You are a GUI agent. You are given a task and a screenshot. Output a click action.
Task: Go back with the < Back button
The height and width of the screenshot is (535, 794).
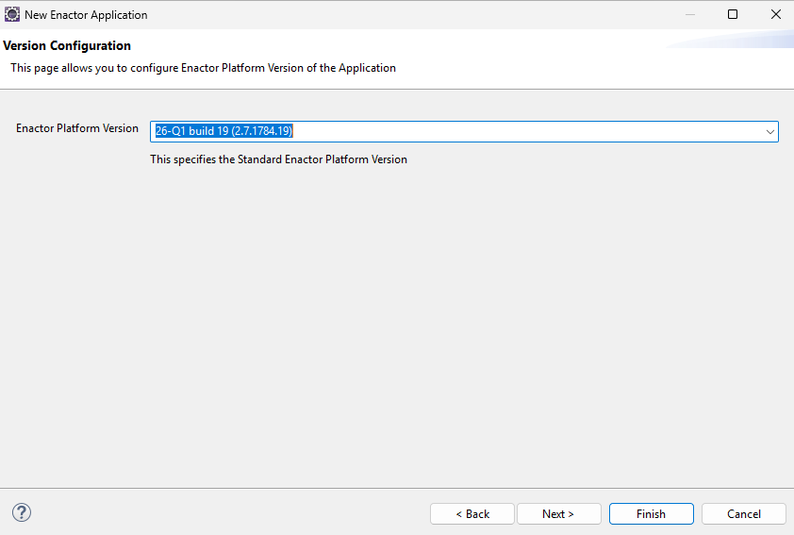click(x=472, y=513)
